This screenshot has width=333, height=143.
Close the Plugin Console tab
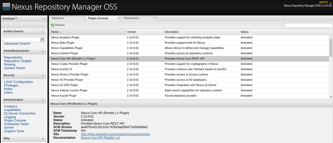[119, 18]
